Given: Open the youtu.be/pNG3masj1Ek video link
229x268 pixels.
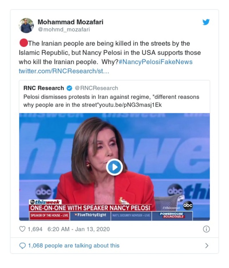Looking at the screenshot, I should tap(130, 105).
